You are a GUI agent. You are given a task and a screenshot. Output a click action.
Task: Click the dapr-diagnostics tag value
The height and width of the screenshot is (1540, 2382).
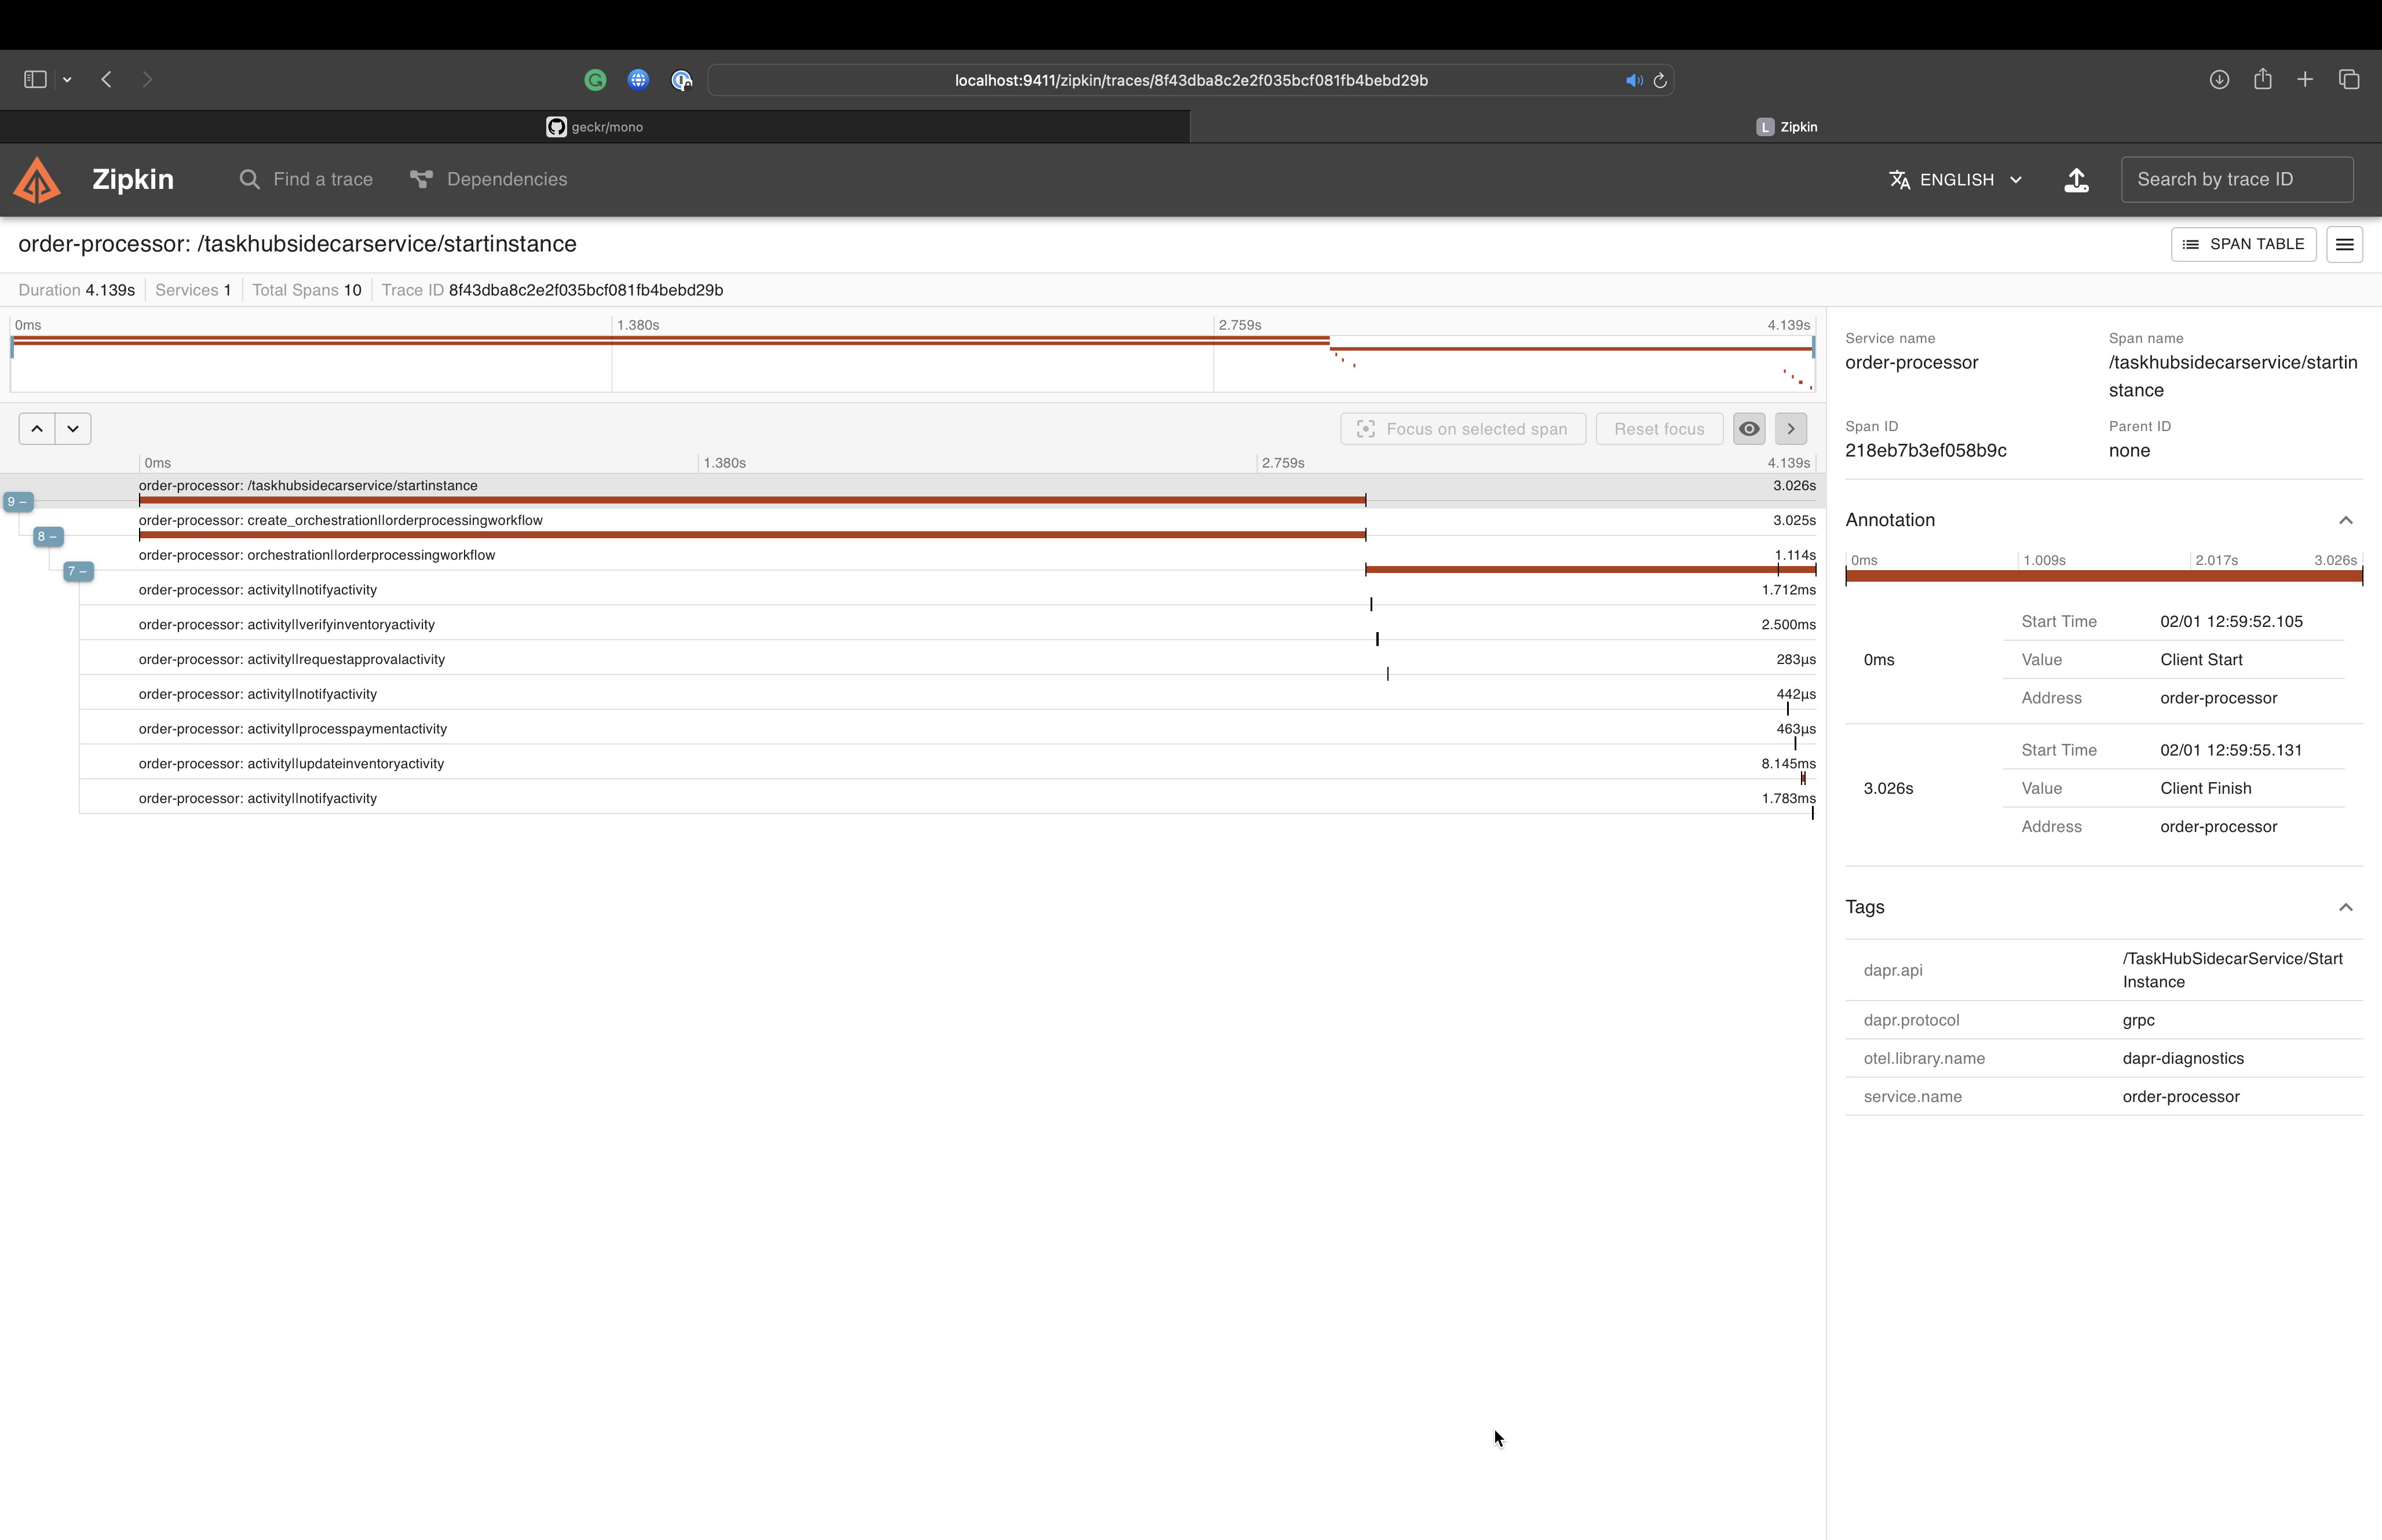pyautogui.click(x=2183, y=1058)
